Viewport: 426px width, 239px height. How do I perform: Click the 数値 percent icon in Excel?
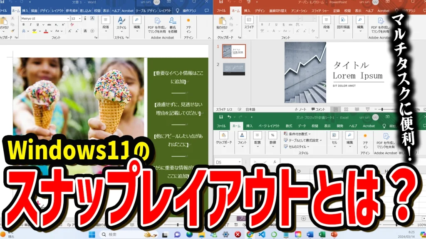pyautogui.click(x=272, y=136)
